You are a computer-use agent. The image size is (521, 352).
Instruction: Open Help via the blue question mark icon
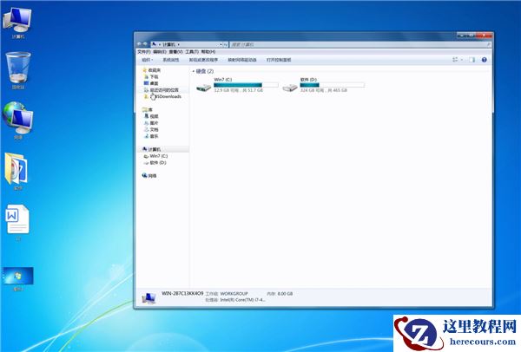485,60
